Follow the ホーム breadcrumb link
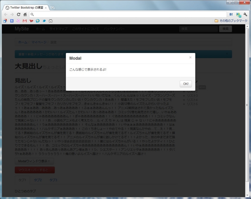 click(23, 42)
